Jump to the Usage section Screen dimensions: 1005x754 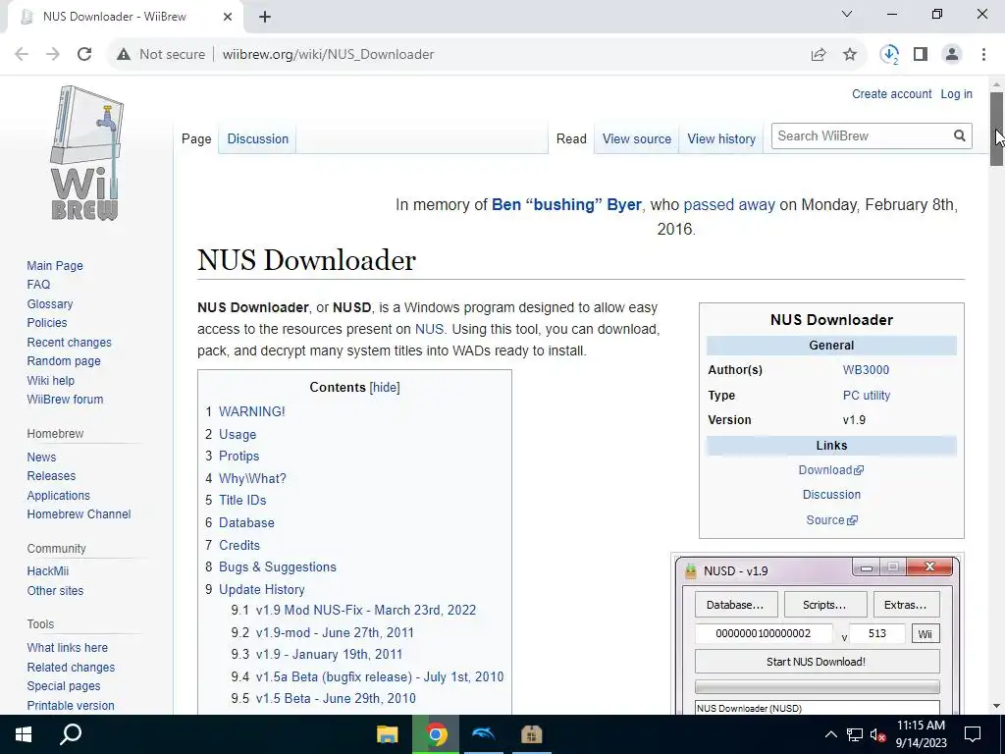(238, 434)
